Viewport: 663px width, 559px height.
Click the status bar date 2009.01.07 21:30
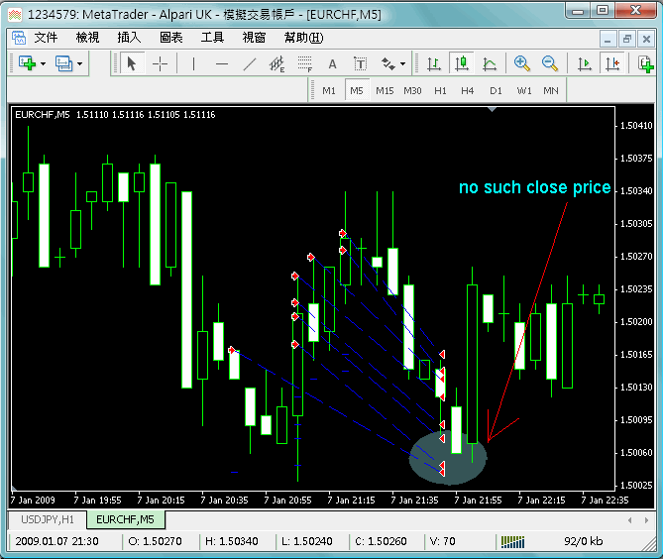(57, 542)
